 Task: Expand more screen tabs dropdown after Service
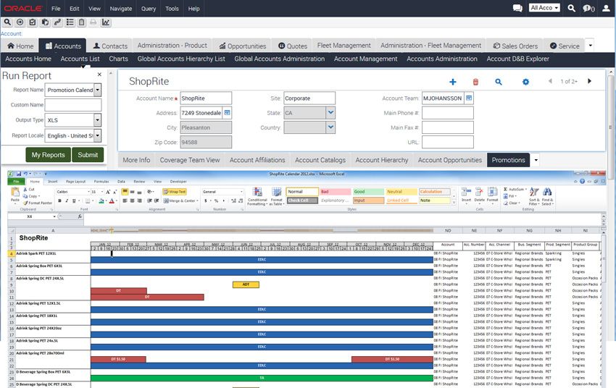coord(590,46)
